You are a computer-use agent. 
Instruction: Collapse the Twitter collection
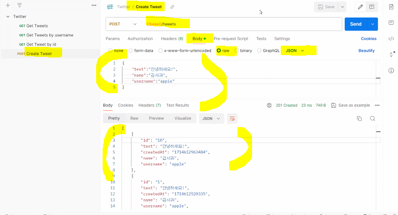(x=8, y=16)
